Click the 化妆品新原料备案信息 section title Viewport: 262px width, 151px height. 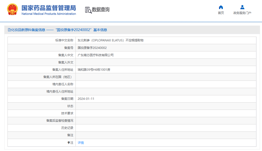[x=28, y=30]
